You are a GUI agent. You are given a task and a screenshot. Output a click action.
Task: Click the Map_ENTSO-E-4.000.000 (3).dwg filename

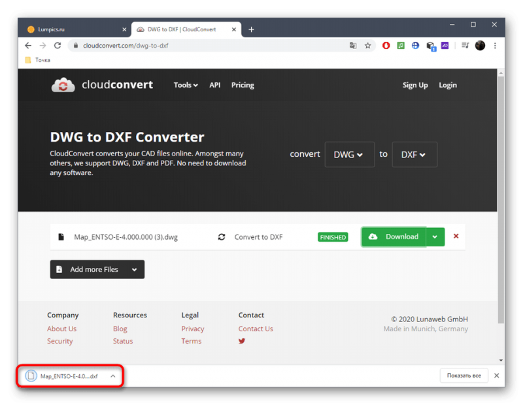coord(126,237)
